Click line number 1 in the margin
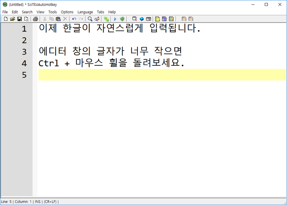 (x=25, y=29)
